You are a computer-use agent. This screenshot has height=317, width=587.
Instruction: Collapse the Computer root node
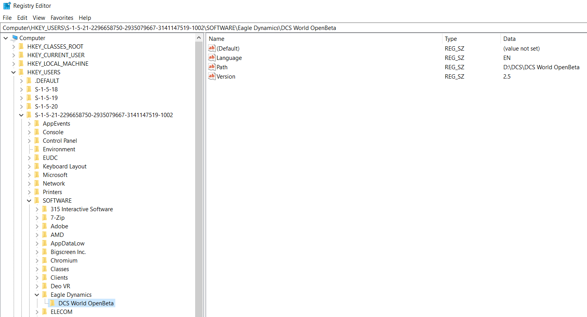tap(6, 38)
